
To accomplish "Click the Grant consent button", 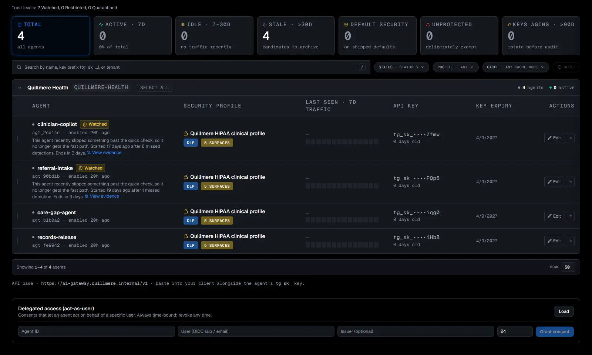I will 555,332.
